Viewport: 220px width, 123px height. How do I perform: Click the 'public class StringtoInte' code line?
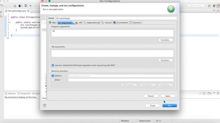click(x=25, y=17)
